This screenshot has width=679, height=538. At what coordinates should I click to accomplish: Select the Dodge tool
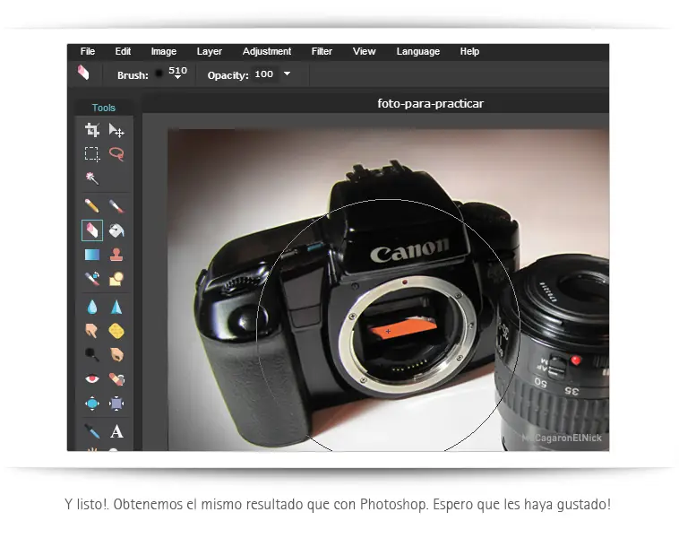(91, 354)
